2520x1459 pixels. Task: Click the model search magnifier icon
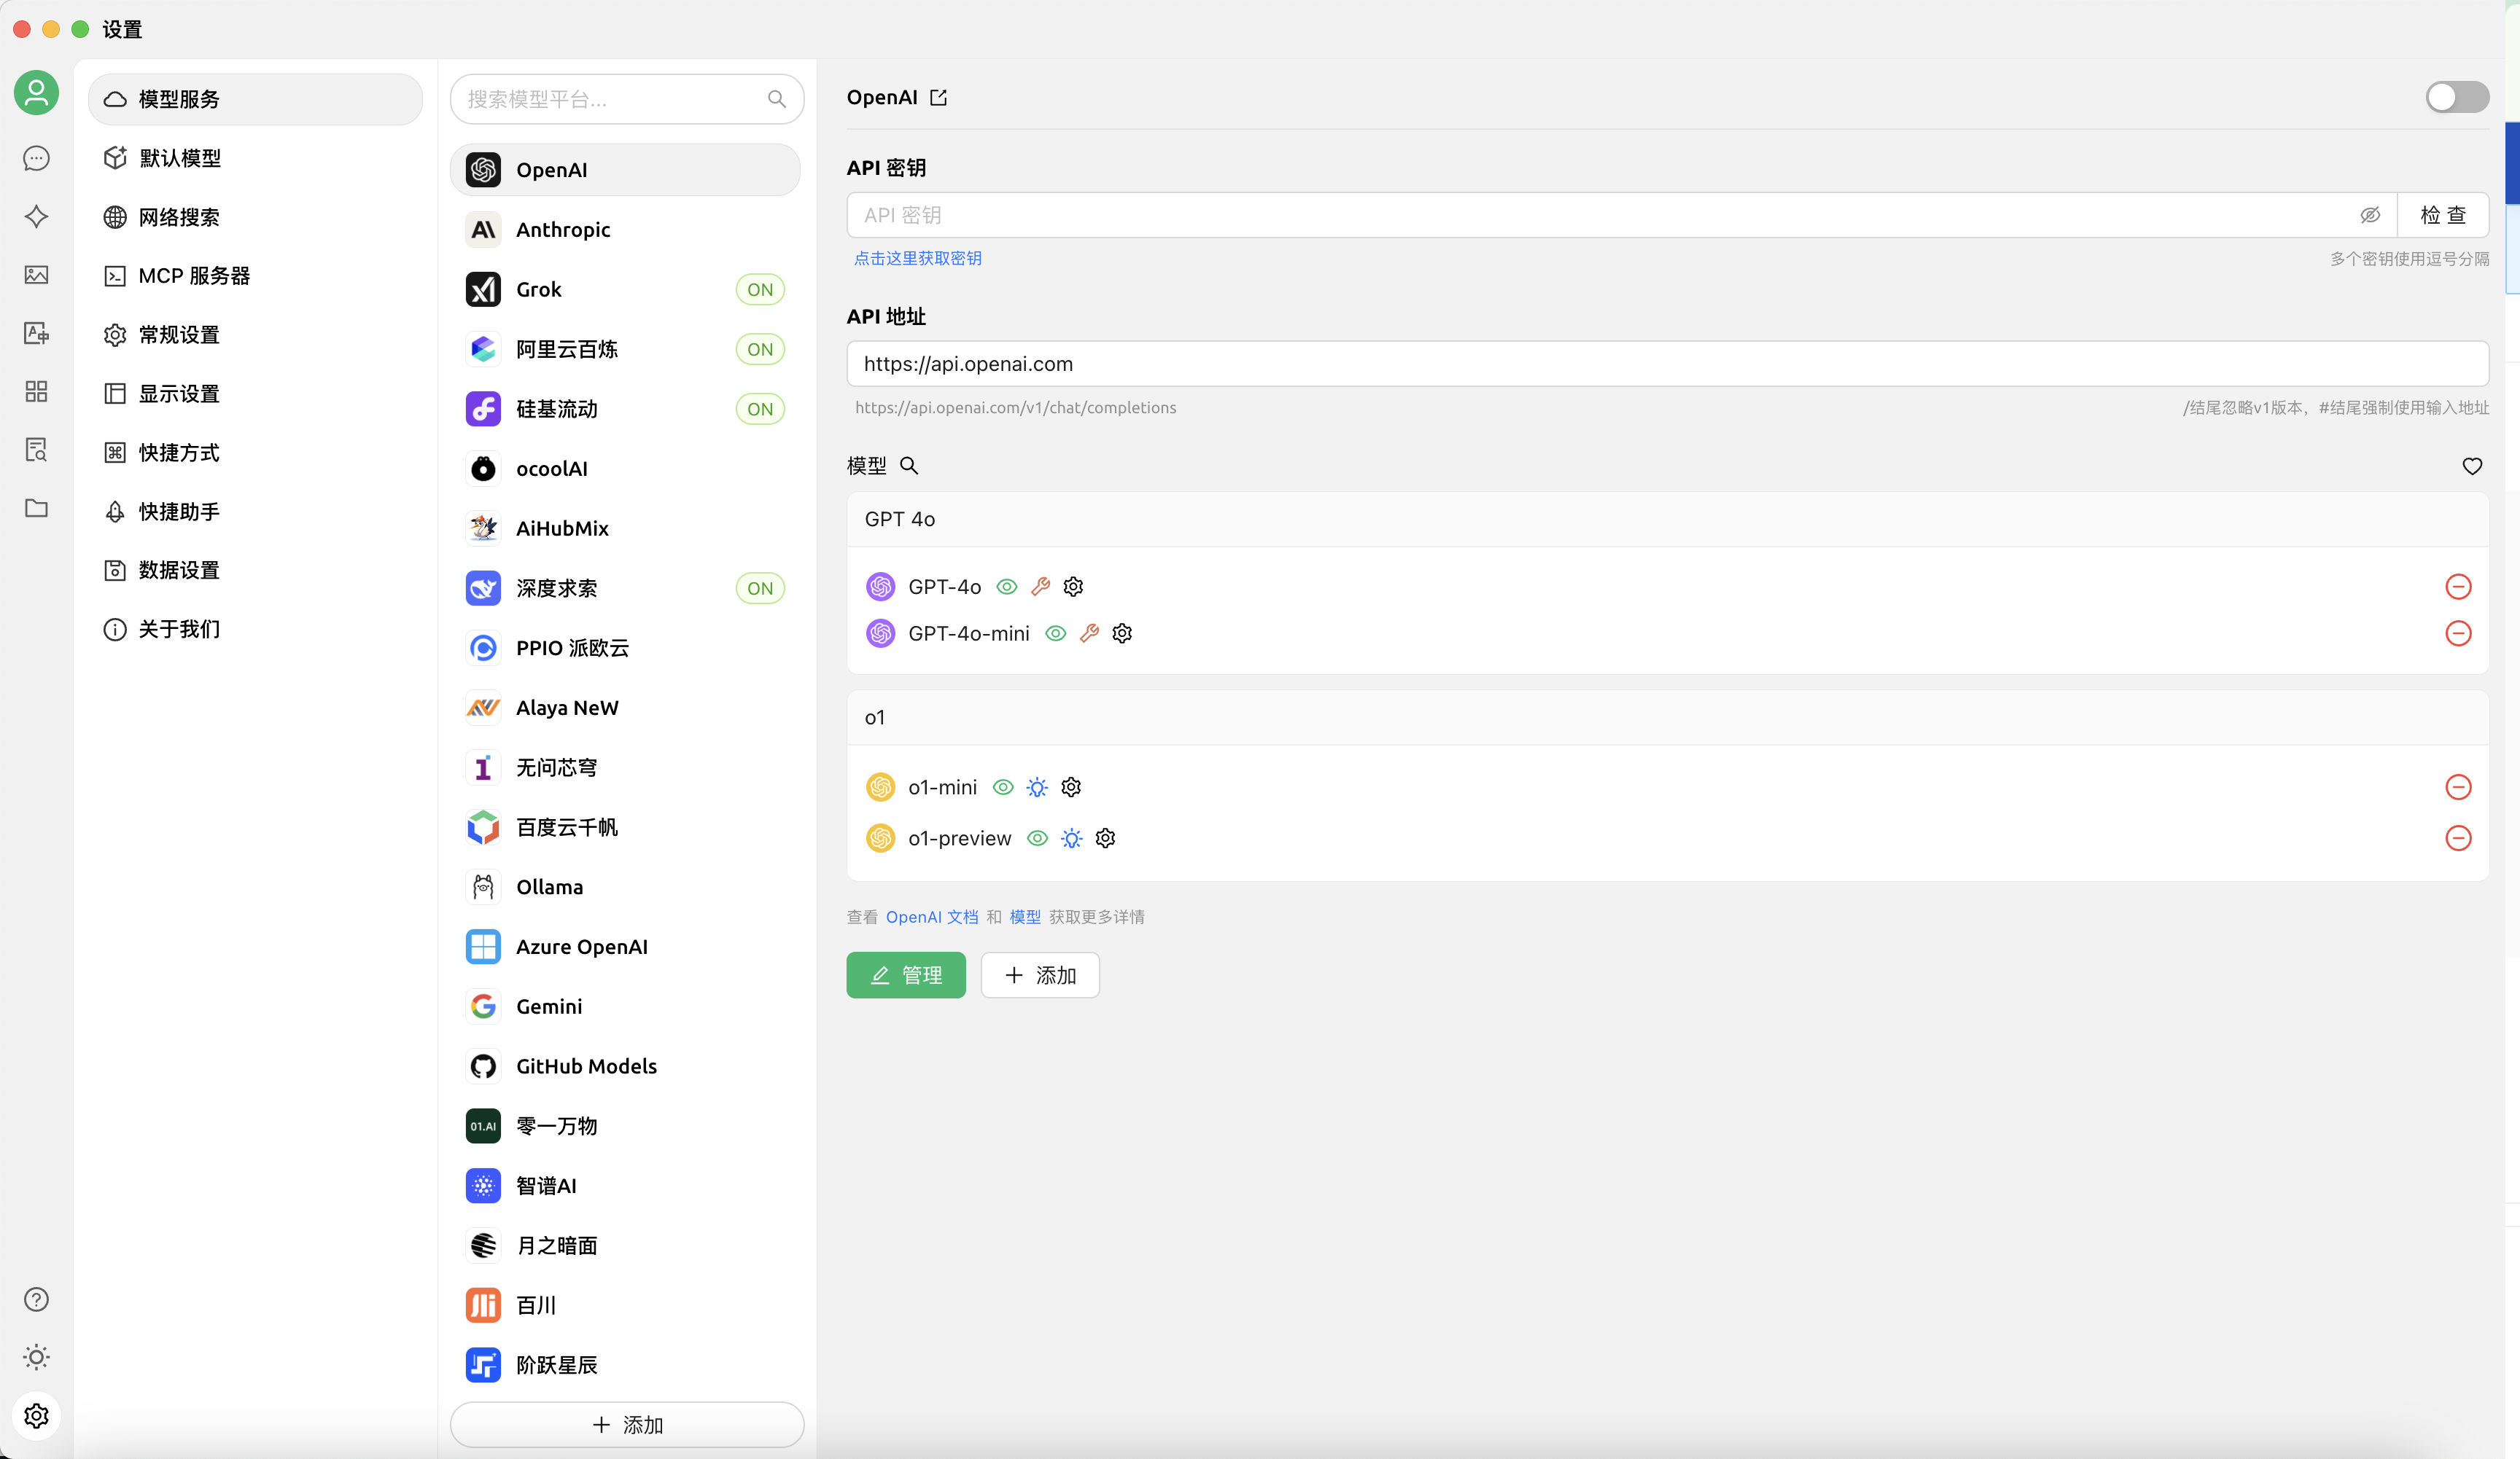[909, 466]
